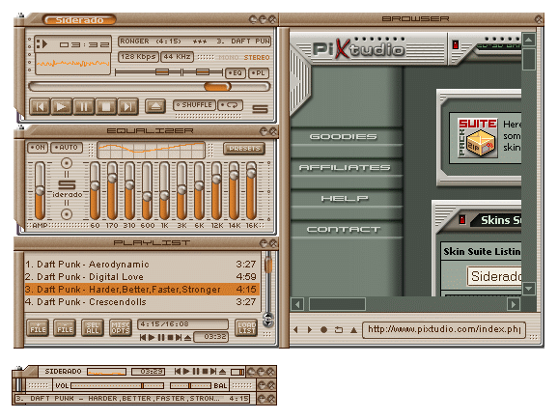Click the playlist SEL ALL button

click(x=93, y=327)
